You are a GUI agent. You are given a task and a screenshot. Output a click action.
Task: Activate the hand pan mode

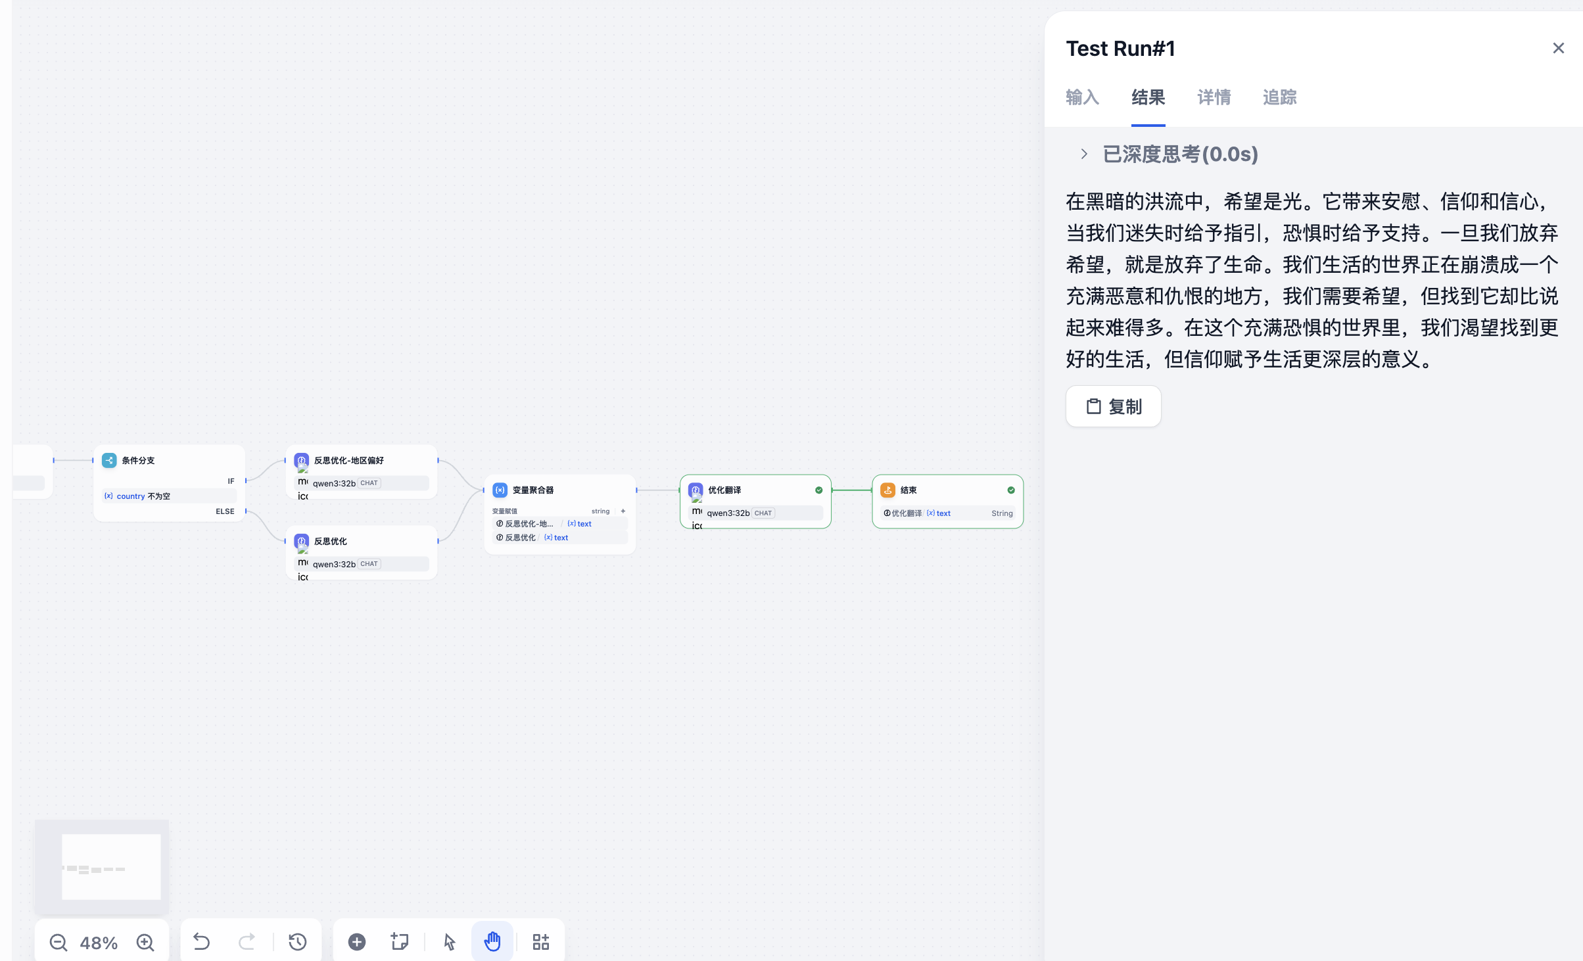(x=492, y=942)
